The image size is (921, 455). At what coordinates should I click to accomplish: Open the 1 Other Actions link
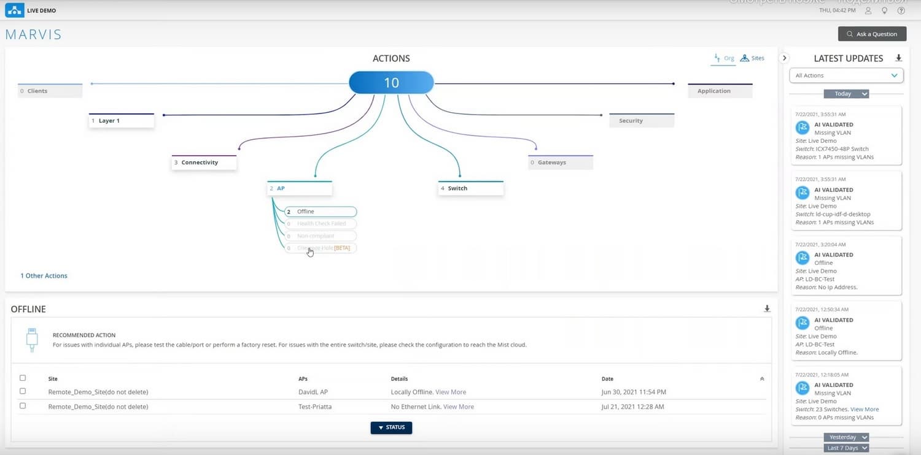[44, 276]
